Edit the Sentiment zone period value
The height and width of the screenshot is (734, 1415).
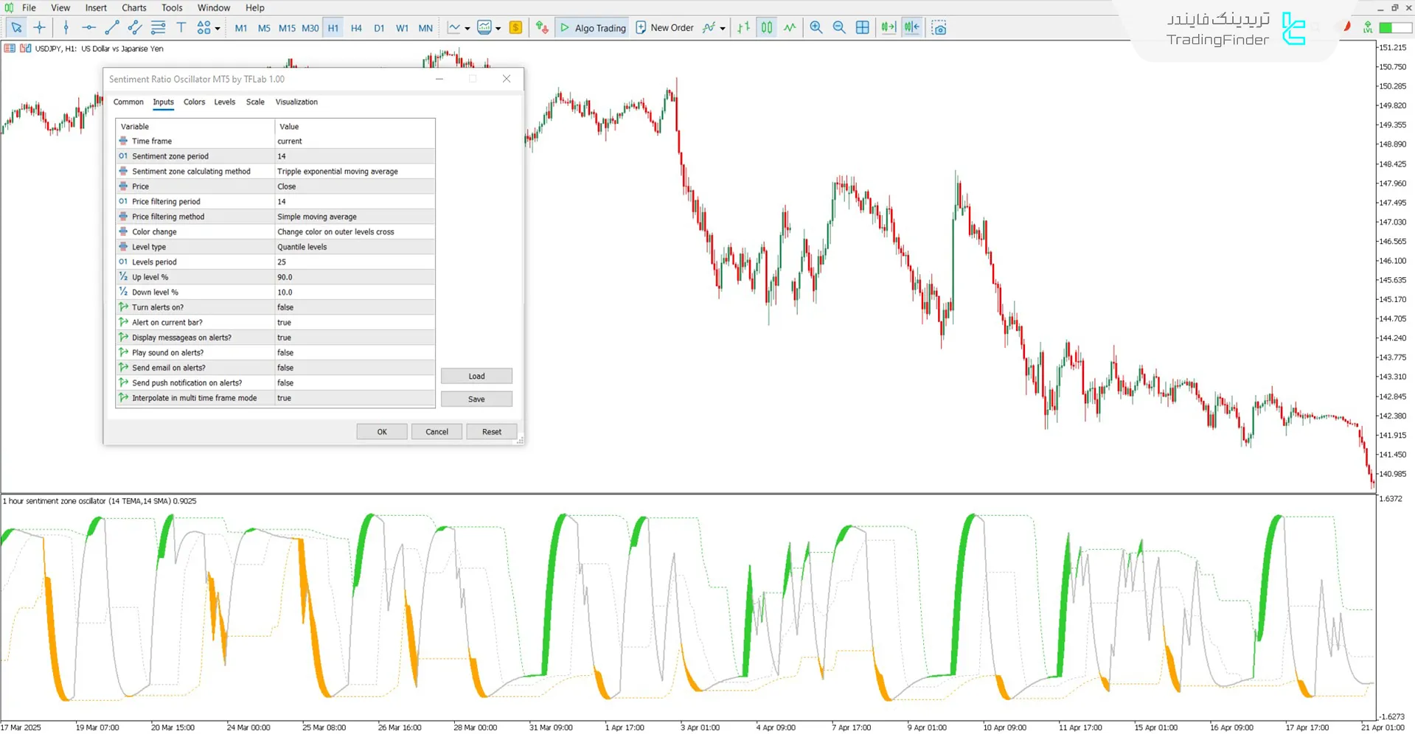coord(354,156)
